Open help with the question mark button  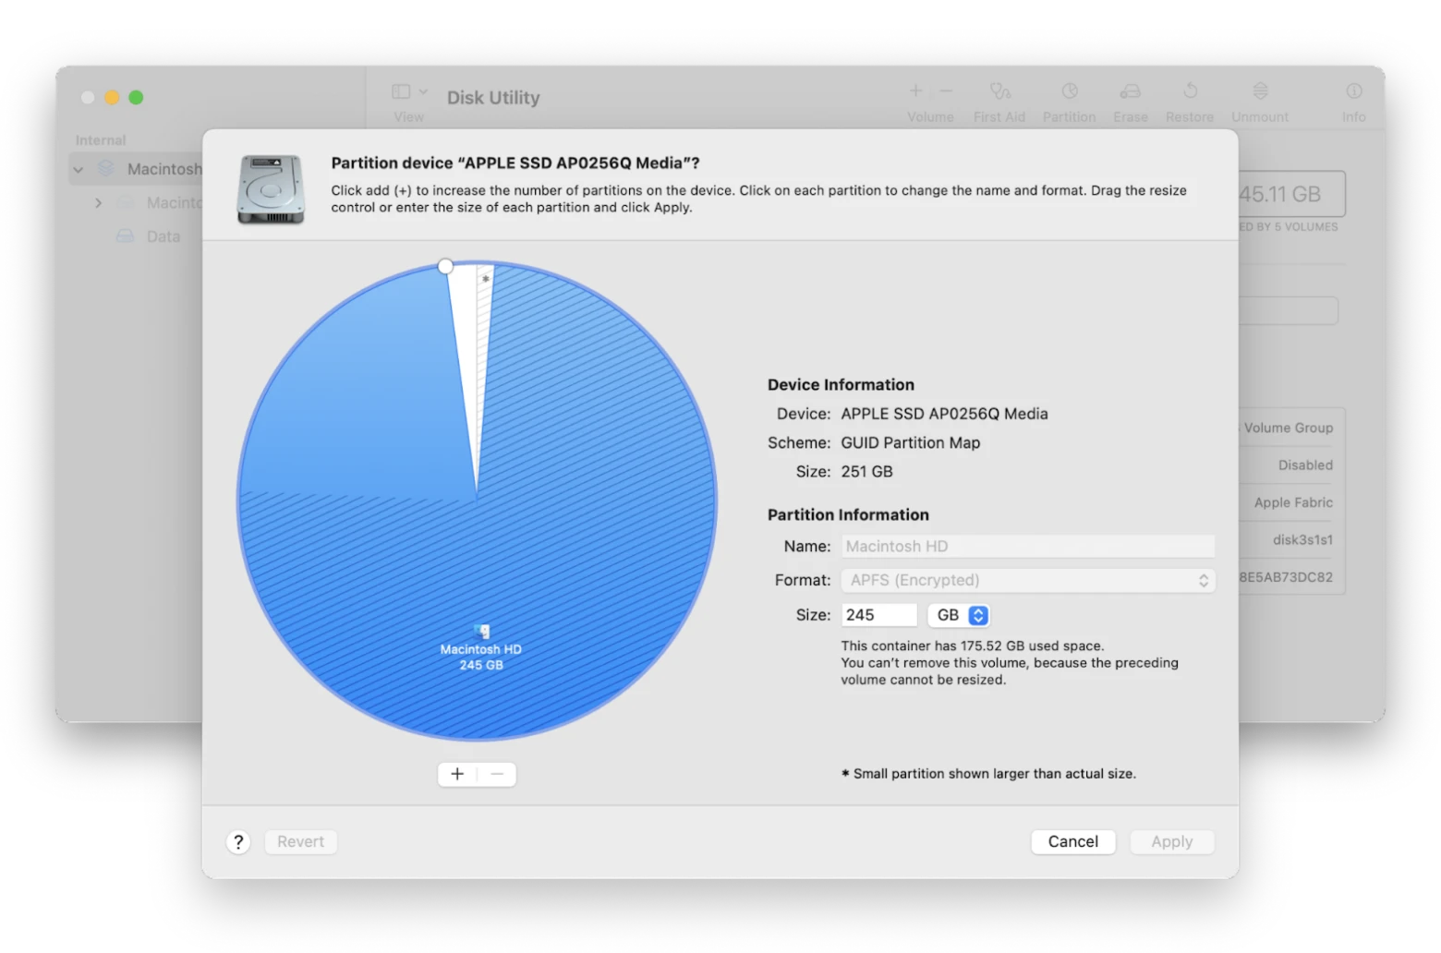pyautogui.click(x=238, y=841)
